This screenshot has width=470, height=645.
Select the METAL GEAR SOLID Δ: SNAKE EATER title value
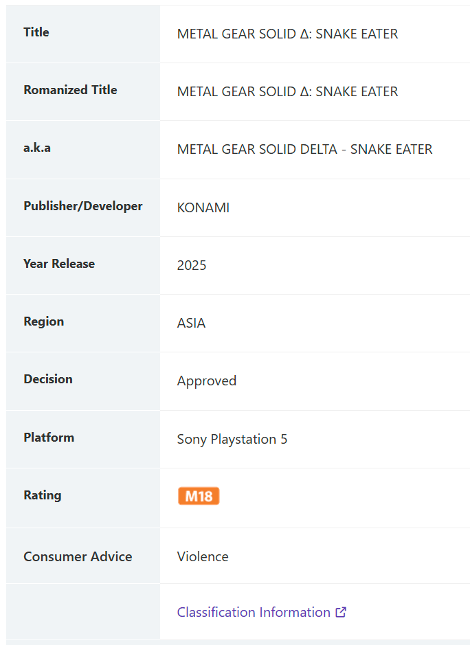[287, 34]
